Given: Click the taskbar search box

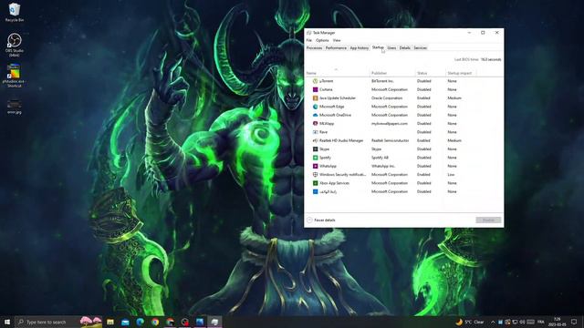Looking at the screenshot, I should tap(58, 322).
